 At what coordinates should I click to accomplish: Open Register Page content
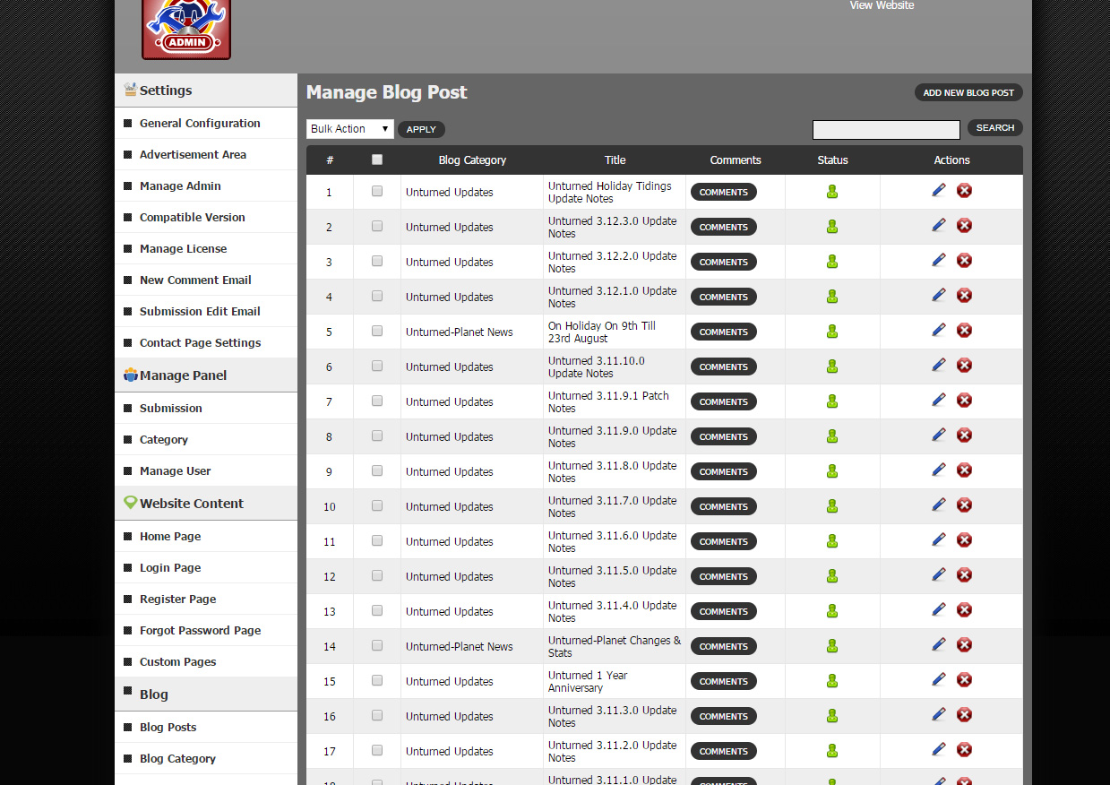[177, 599]
